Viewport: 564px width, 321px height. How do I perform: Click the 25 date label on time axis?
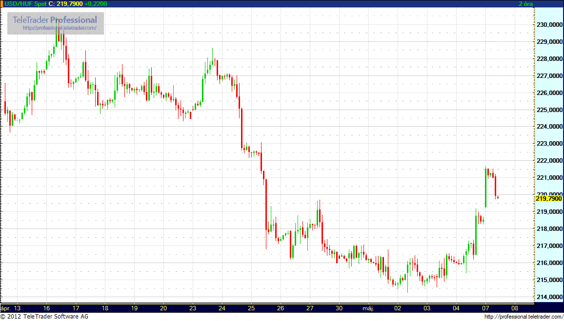(251, 308)
